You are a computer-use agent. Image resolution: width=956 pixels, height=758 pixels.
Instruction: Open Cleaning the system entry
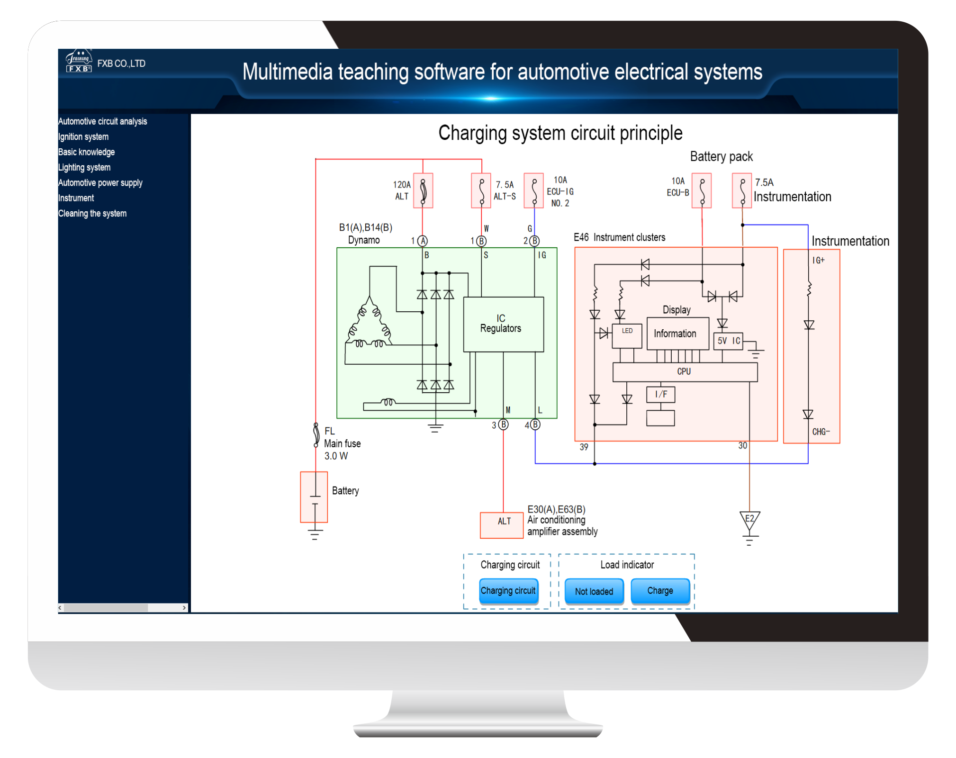pos(92,214)
